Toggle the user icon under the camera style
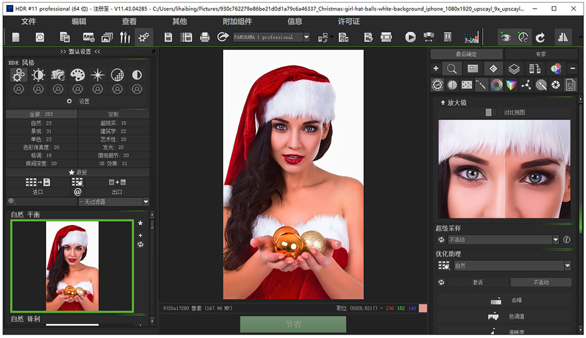Viewport: 586px width, 338px height. click(x=58, y=89)
